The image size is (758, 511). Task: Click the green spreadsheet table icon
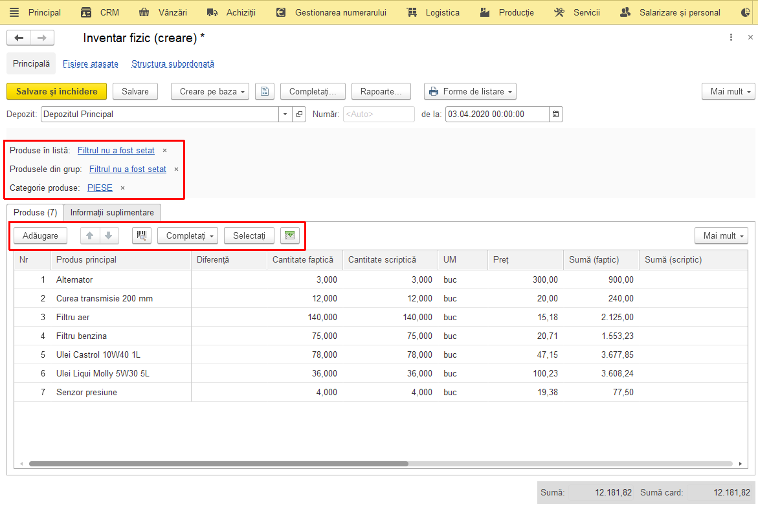click(x=289, y=235)
